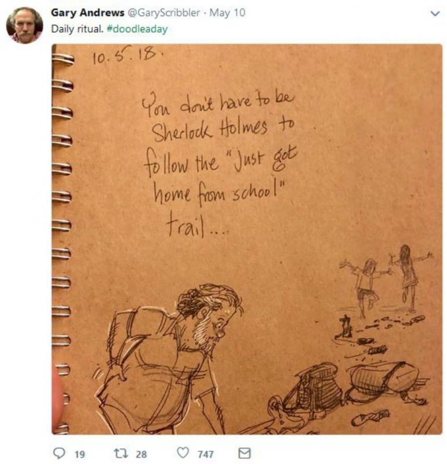The width and height of the screenshot is (447, 464).
Task: Enlarge image at the handwritten Sherlock Holmes caption
Action: [219, 163]
